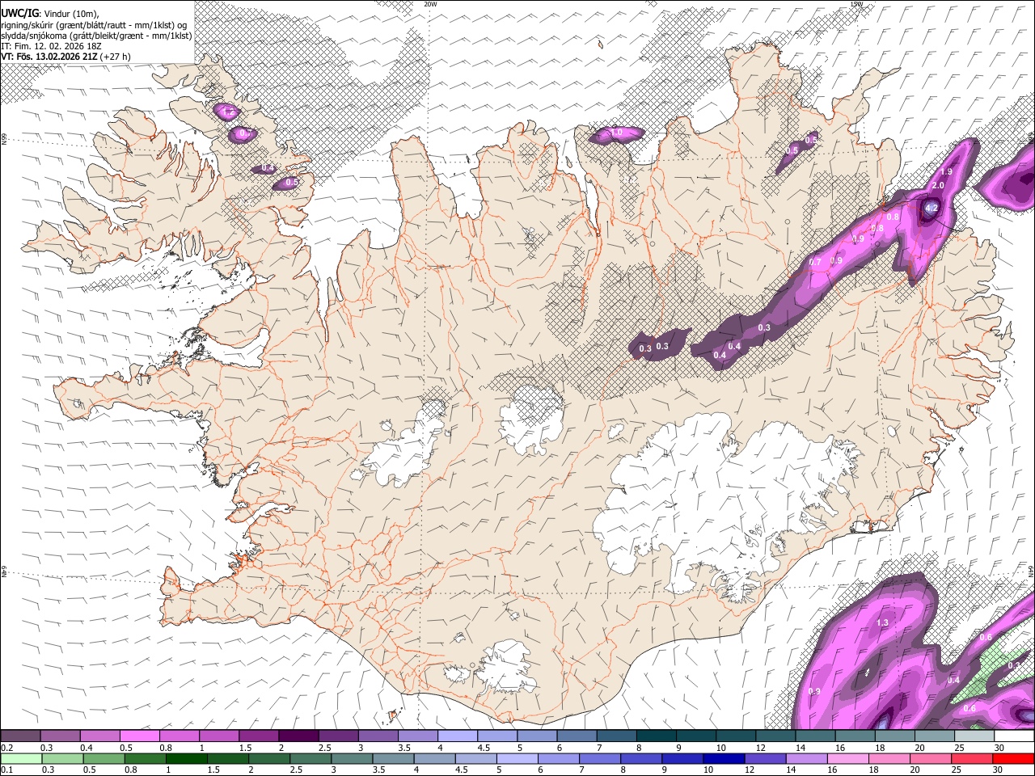The image size is (1035, 776).
Task: Click the 1.0 value on the north coast
Action: click(616, 133)
